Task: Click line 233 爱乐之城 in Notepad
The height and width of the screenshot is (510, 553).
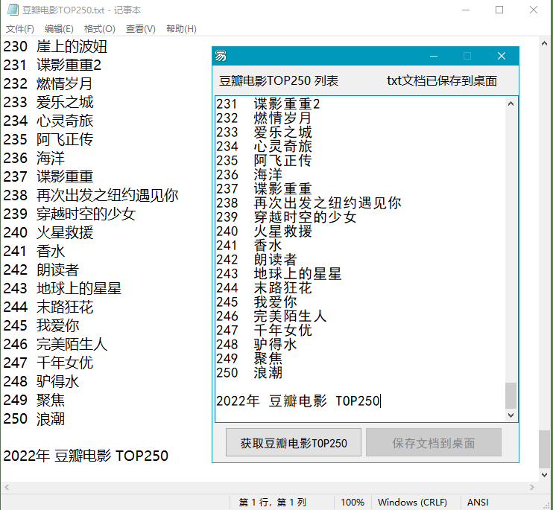Action: tap(48, 103)
